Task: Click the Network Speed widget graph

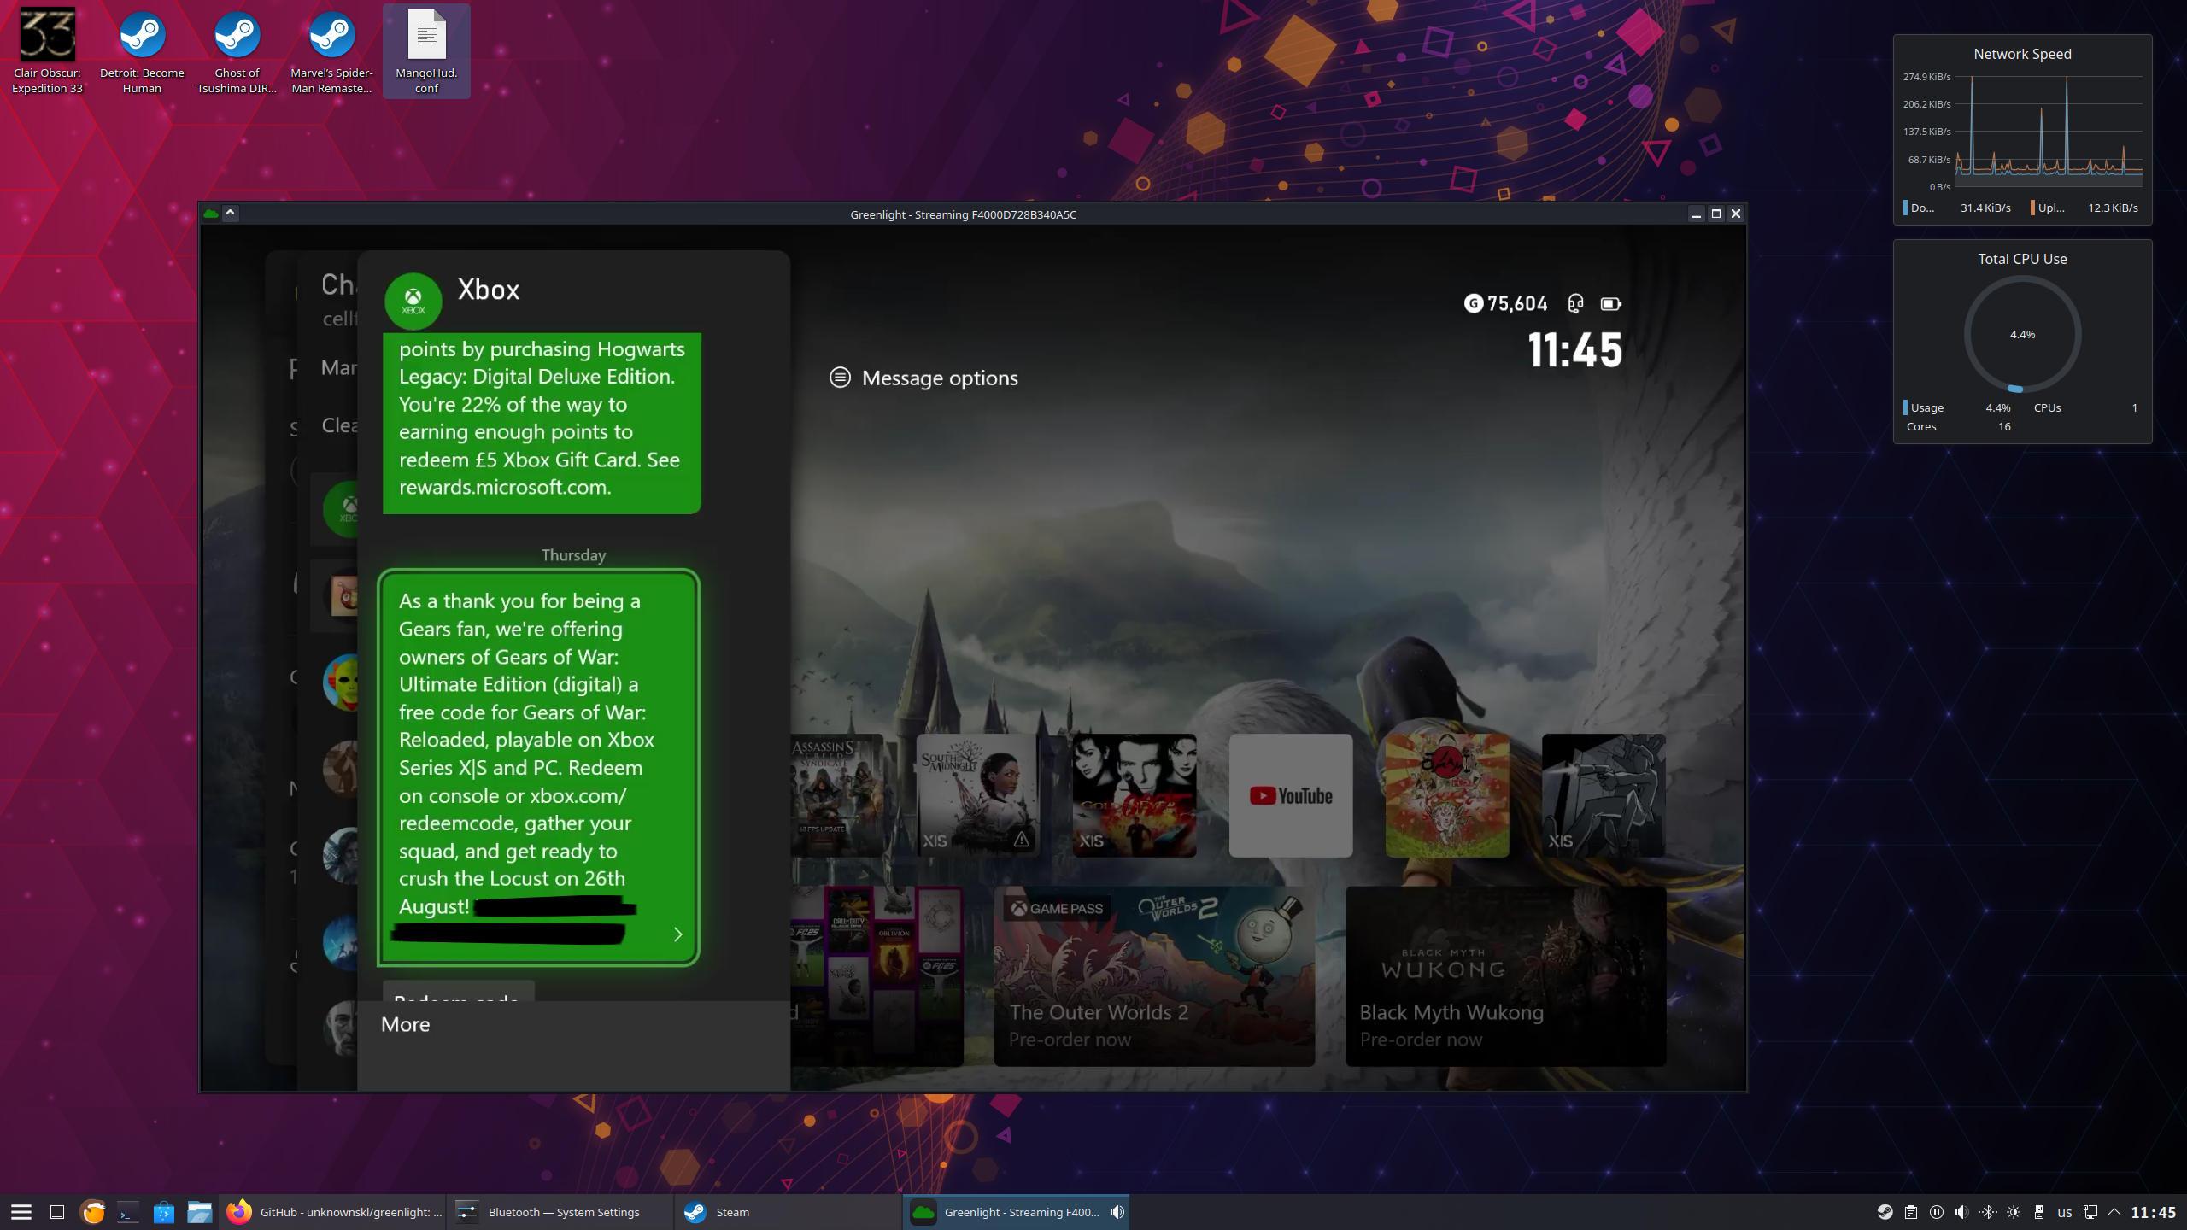Action: pos(2048,131)
